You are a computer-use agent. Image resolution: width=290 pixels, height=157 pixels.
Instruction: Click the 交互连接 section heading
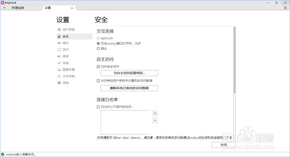click(105, 31)
